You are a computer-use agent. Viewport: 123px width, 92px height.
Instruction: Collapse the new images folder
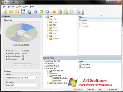(x=48, y=76)
